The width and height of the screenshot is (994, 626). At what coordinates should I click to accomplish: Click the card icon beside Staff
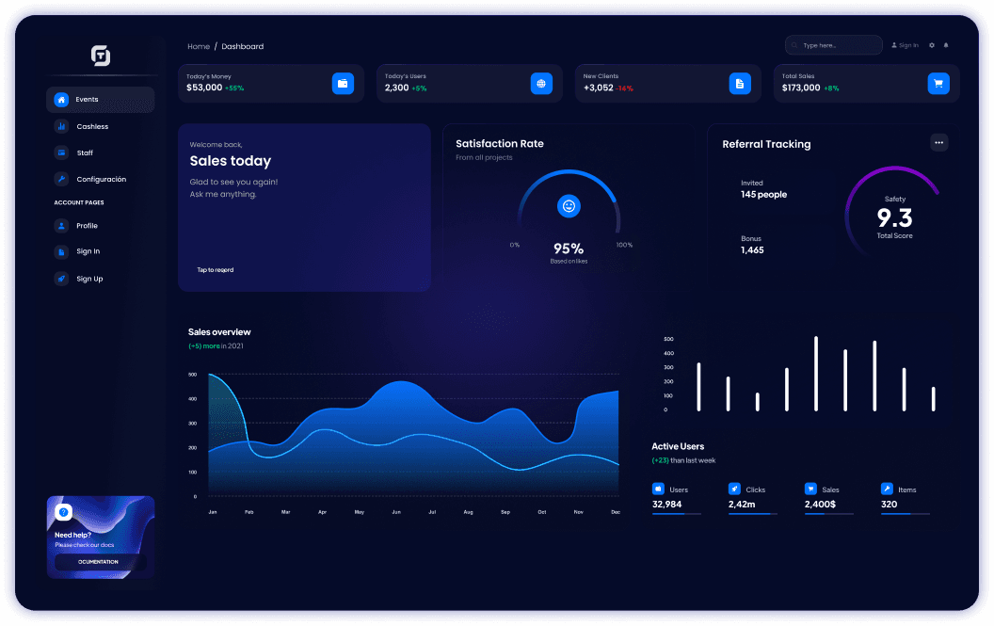coord(61,152)
